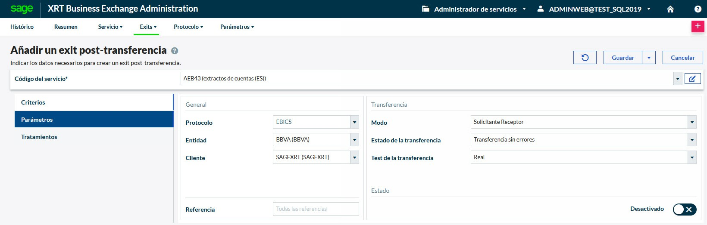707x225 pixels.
Task: Open the Entidad BBVA dropdown
Action: pos(354,140)
